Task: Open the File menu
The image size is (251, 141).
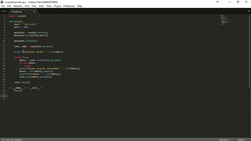Action: coord(3,6)
